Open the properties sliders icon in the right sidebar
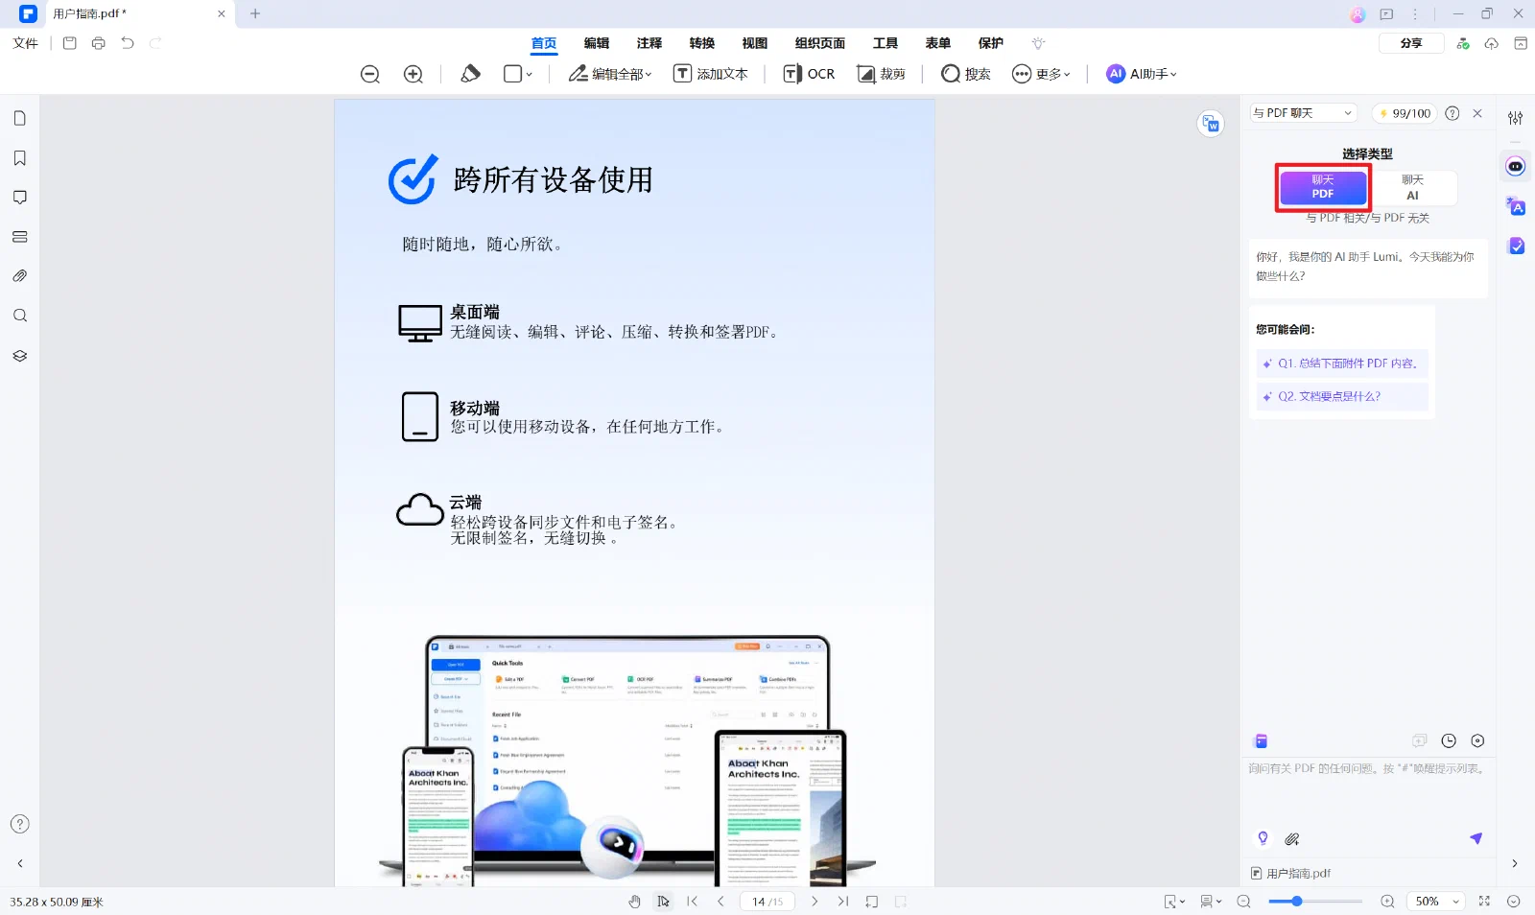This screenshot has height=915, width=1535. pyautogui.click(x=1515, y=117)
